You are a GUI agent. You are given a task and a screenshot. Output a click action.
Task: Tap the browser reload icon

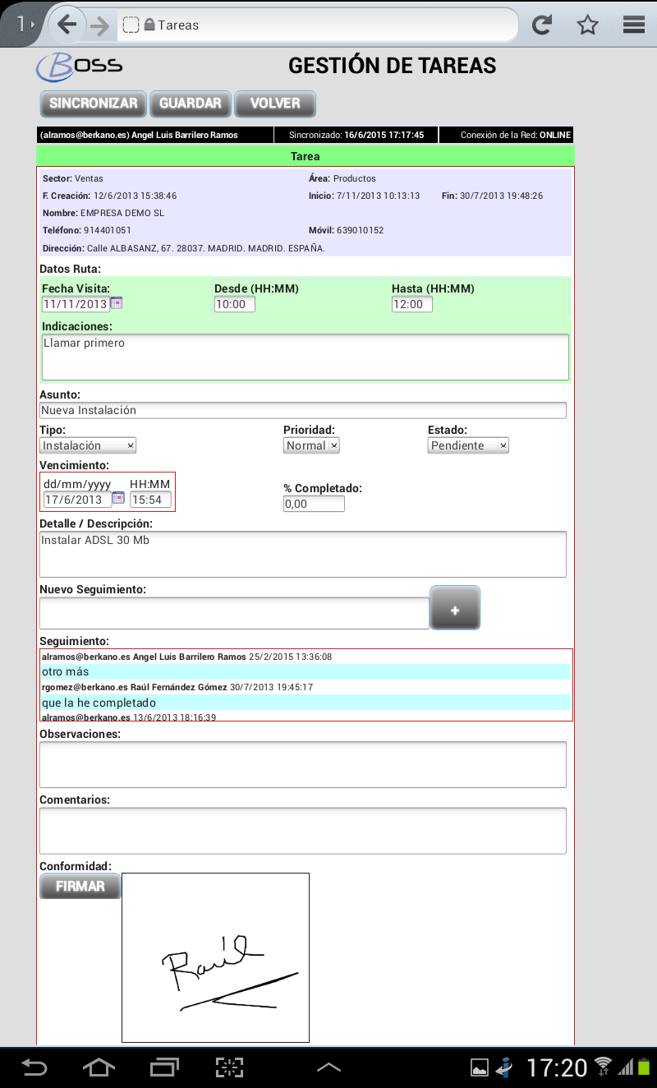pos(541,25)
